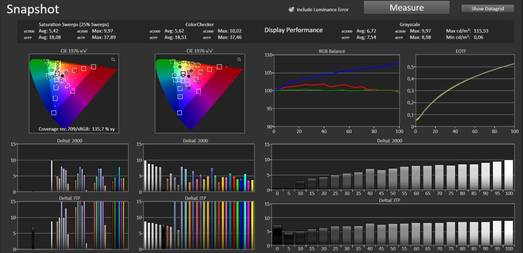Select the RGB Balance graph

tap(337, 91)
